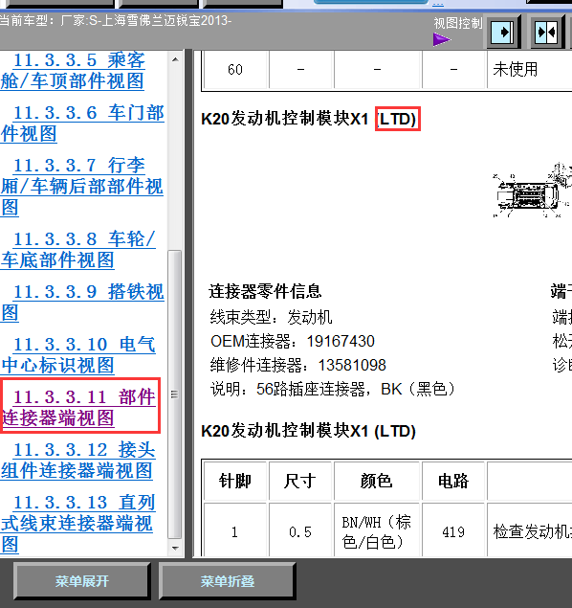Open link 11.3.3.5 乘客舱/车顶部件视图
The height and width of the screenshot is (608, 572).
click(x=73, y=71)
